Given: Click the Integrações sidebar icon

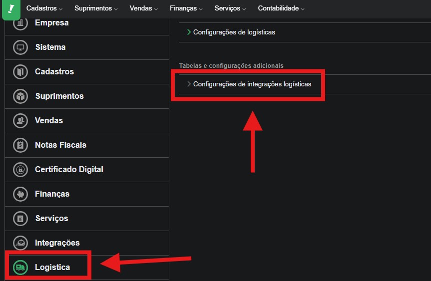Looking at the screenshot, I should pyautogui.click(x=20, y=243).
